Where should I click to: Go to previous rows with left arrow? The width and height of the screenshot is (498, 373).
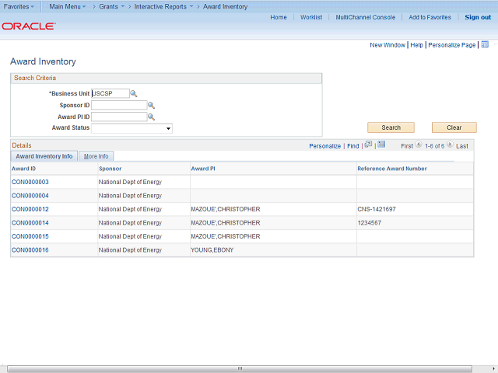coord(419,145)
